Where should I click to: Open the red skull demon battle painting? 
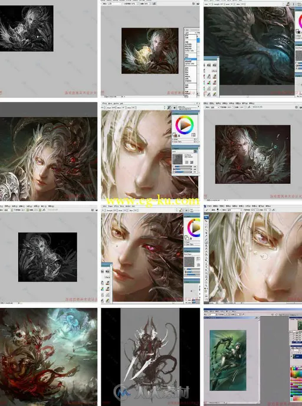coord(48,357)
